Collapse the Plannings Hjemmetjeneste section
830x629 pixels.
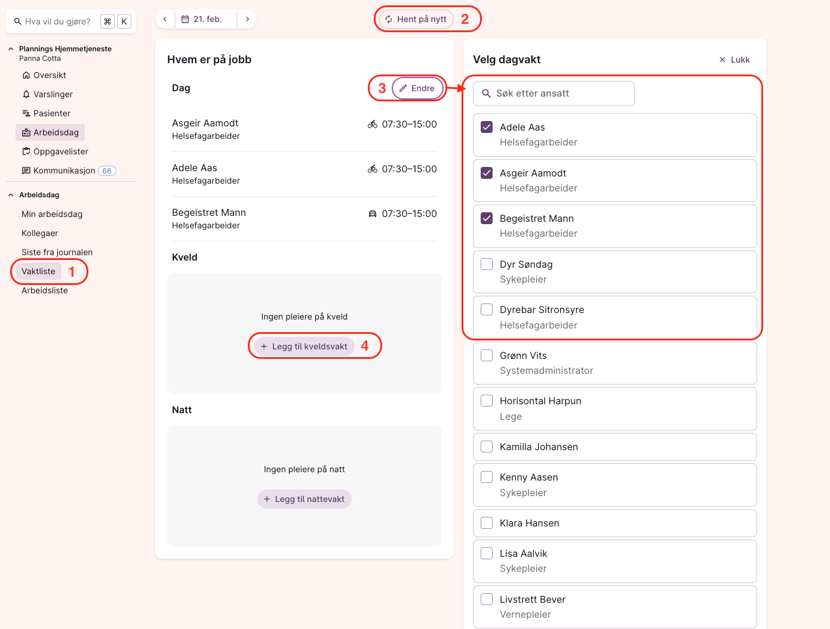[x=11, y=49]
